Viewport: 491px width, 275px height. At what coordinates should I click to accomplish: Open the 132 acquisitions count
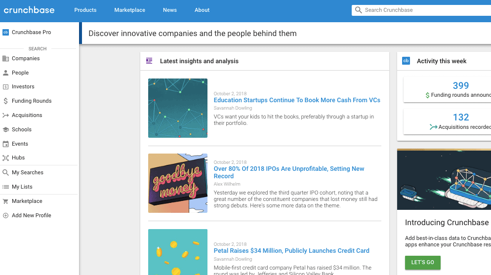coord(461,118)
